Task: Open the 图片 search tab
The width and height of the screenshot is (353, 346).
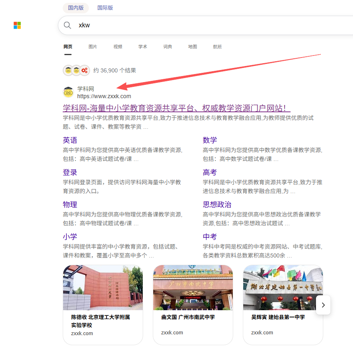Action: tap(93, 47)
